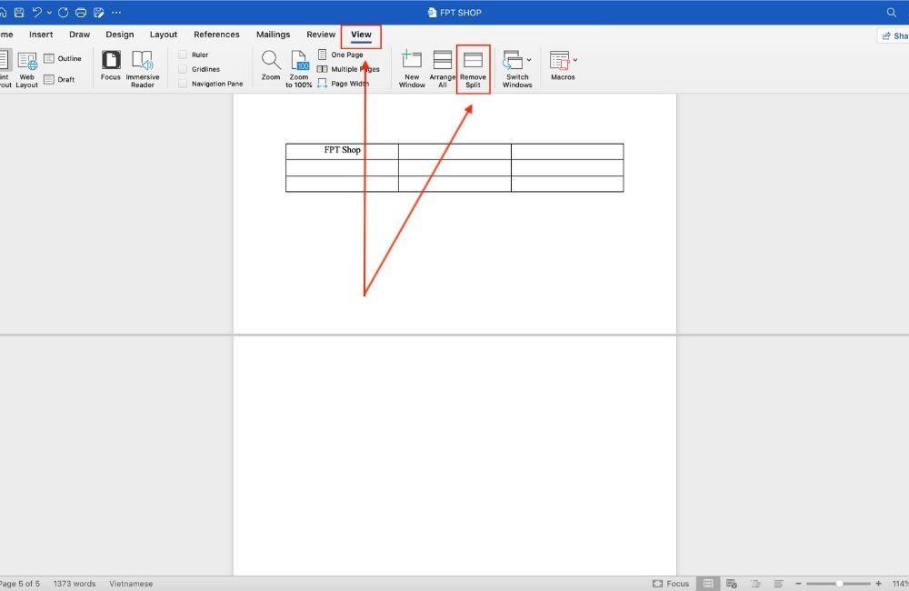Click the zoom out minus button

(798, 584)
